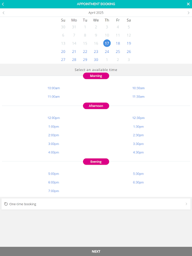Book the 7:00pm evening slot
Screen dimensions: 192x256
[x=53, y=191]
